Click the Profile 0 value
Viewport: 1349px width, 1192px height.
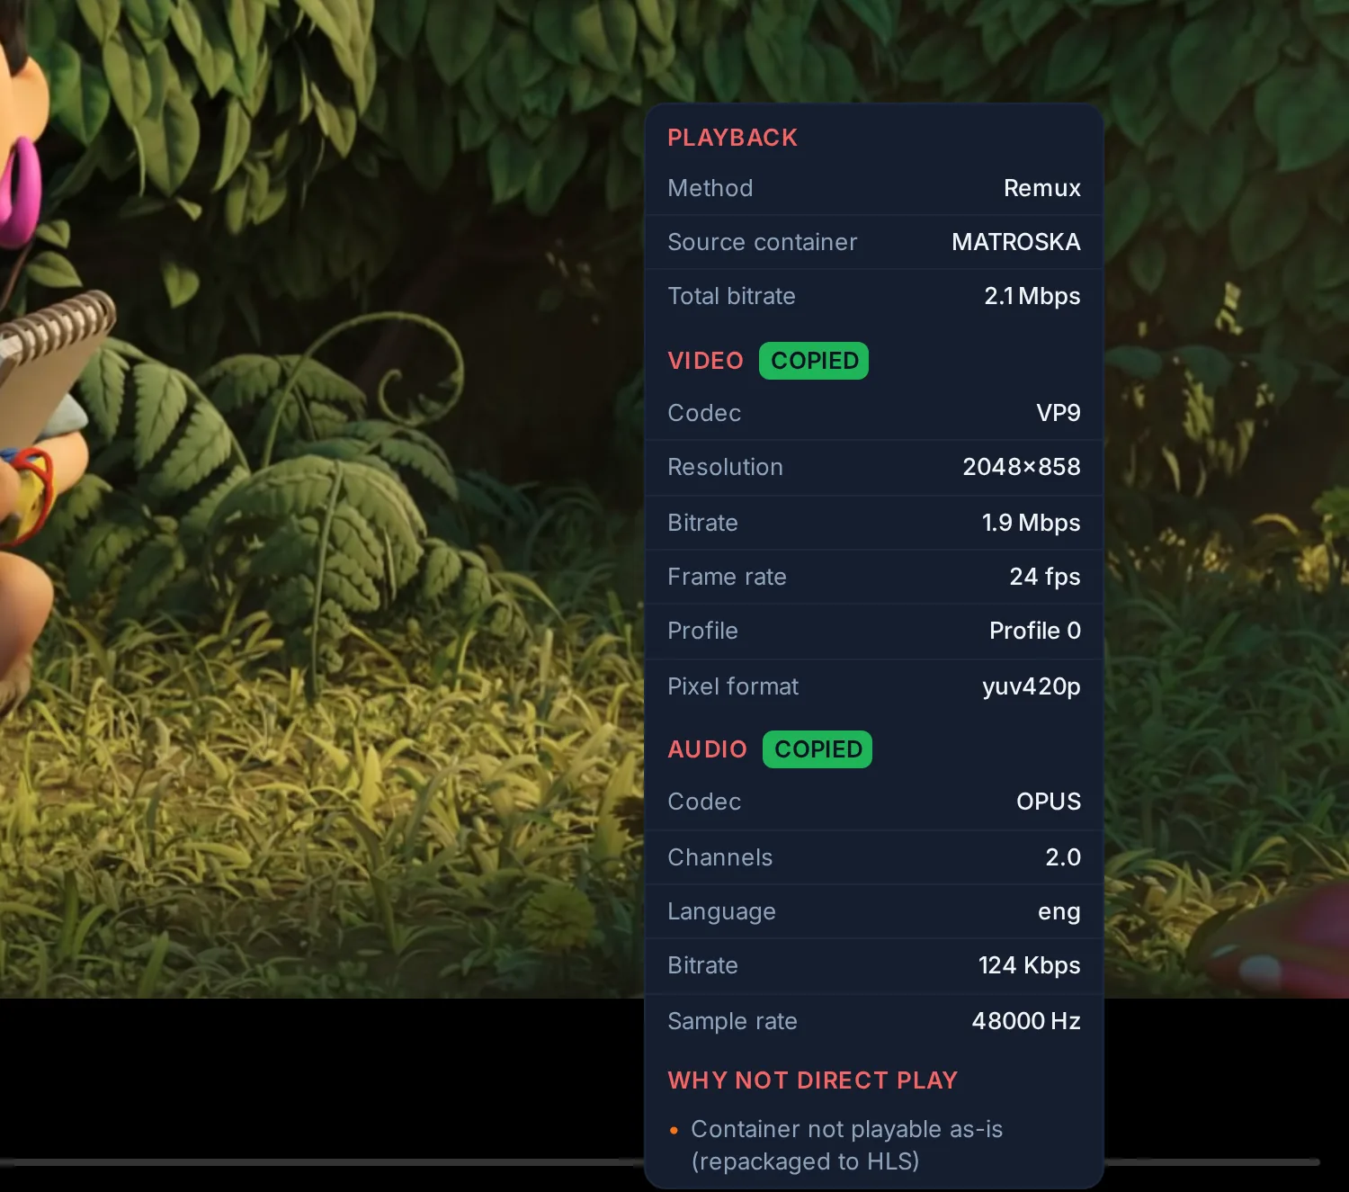[1035, 631]
